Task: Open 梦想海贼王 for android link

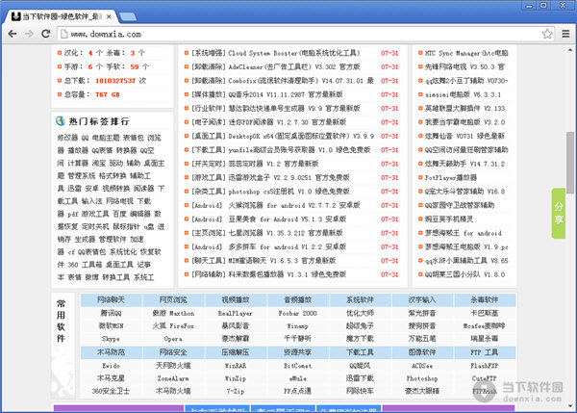Action: [x=463, y=233]
